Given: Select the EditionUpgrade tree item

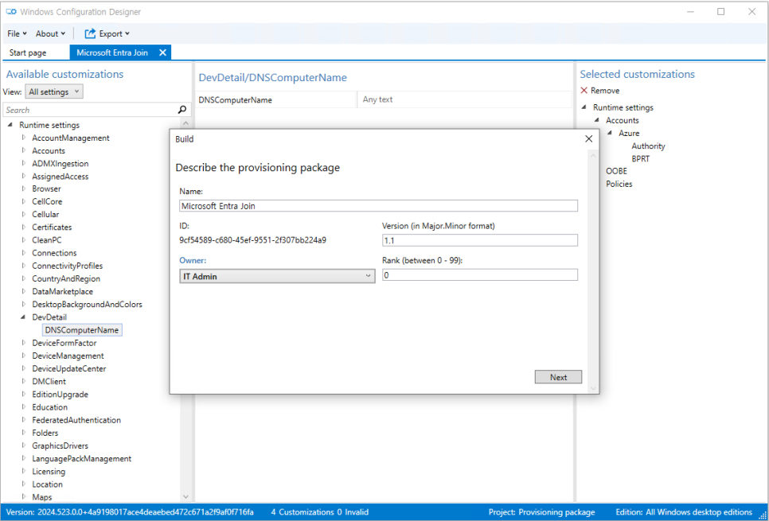Looking at the screenshot, I should pyautogui.click(x=60, y=394).
